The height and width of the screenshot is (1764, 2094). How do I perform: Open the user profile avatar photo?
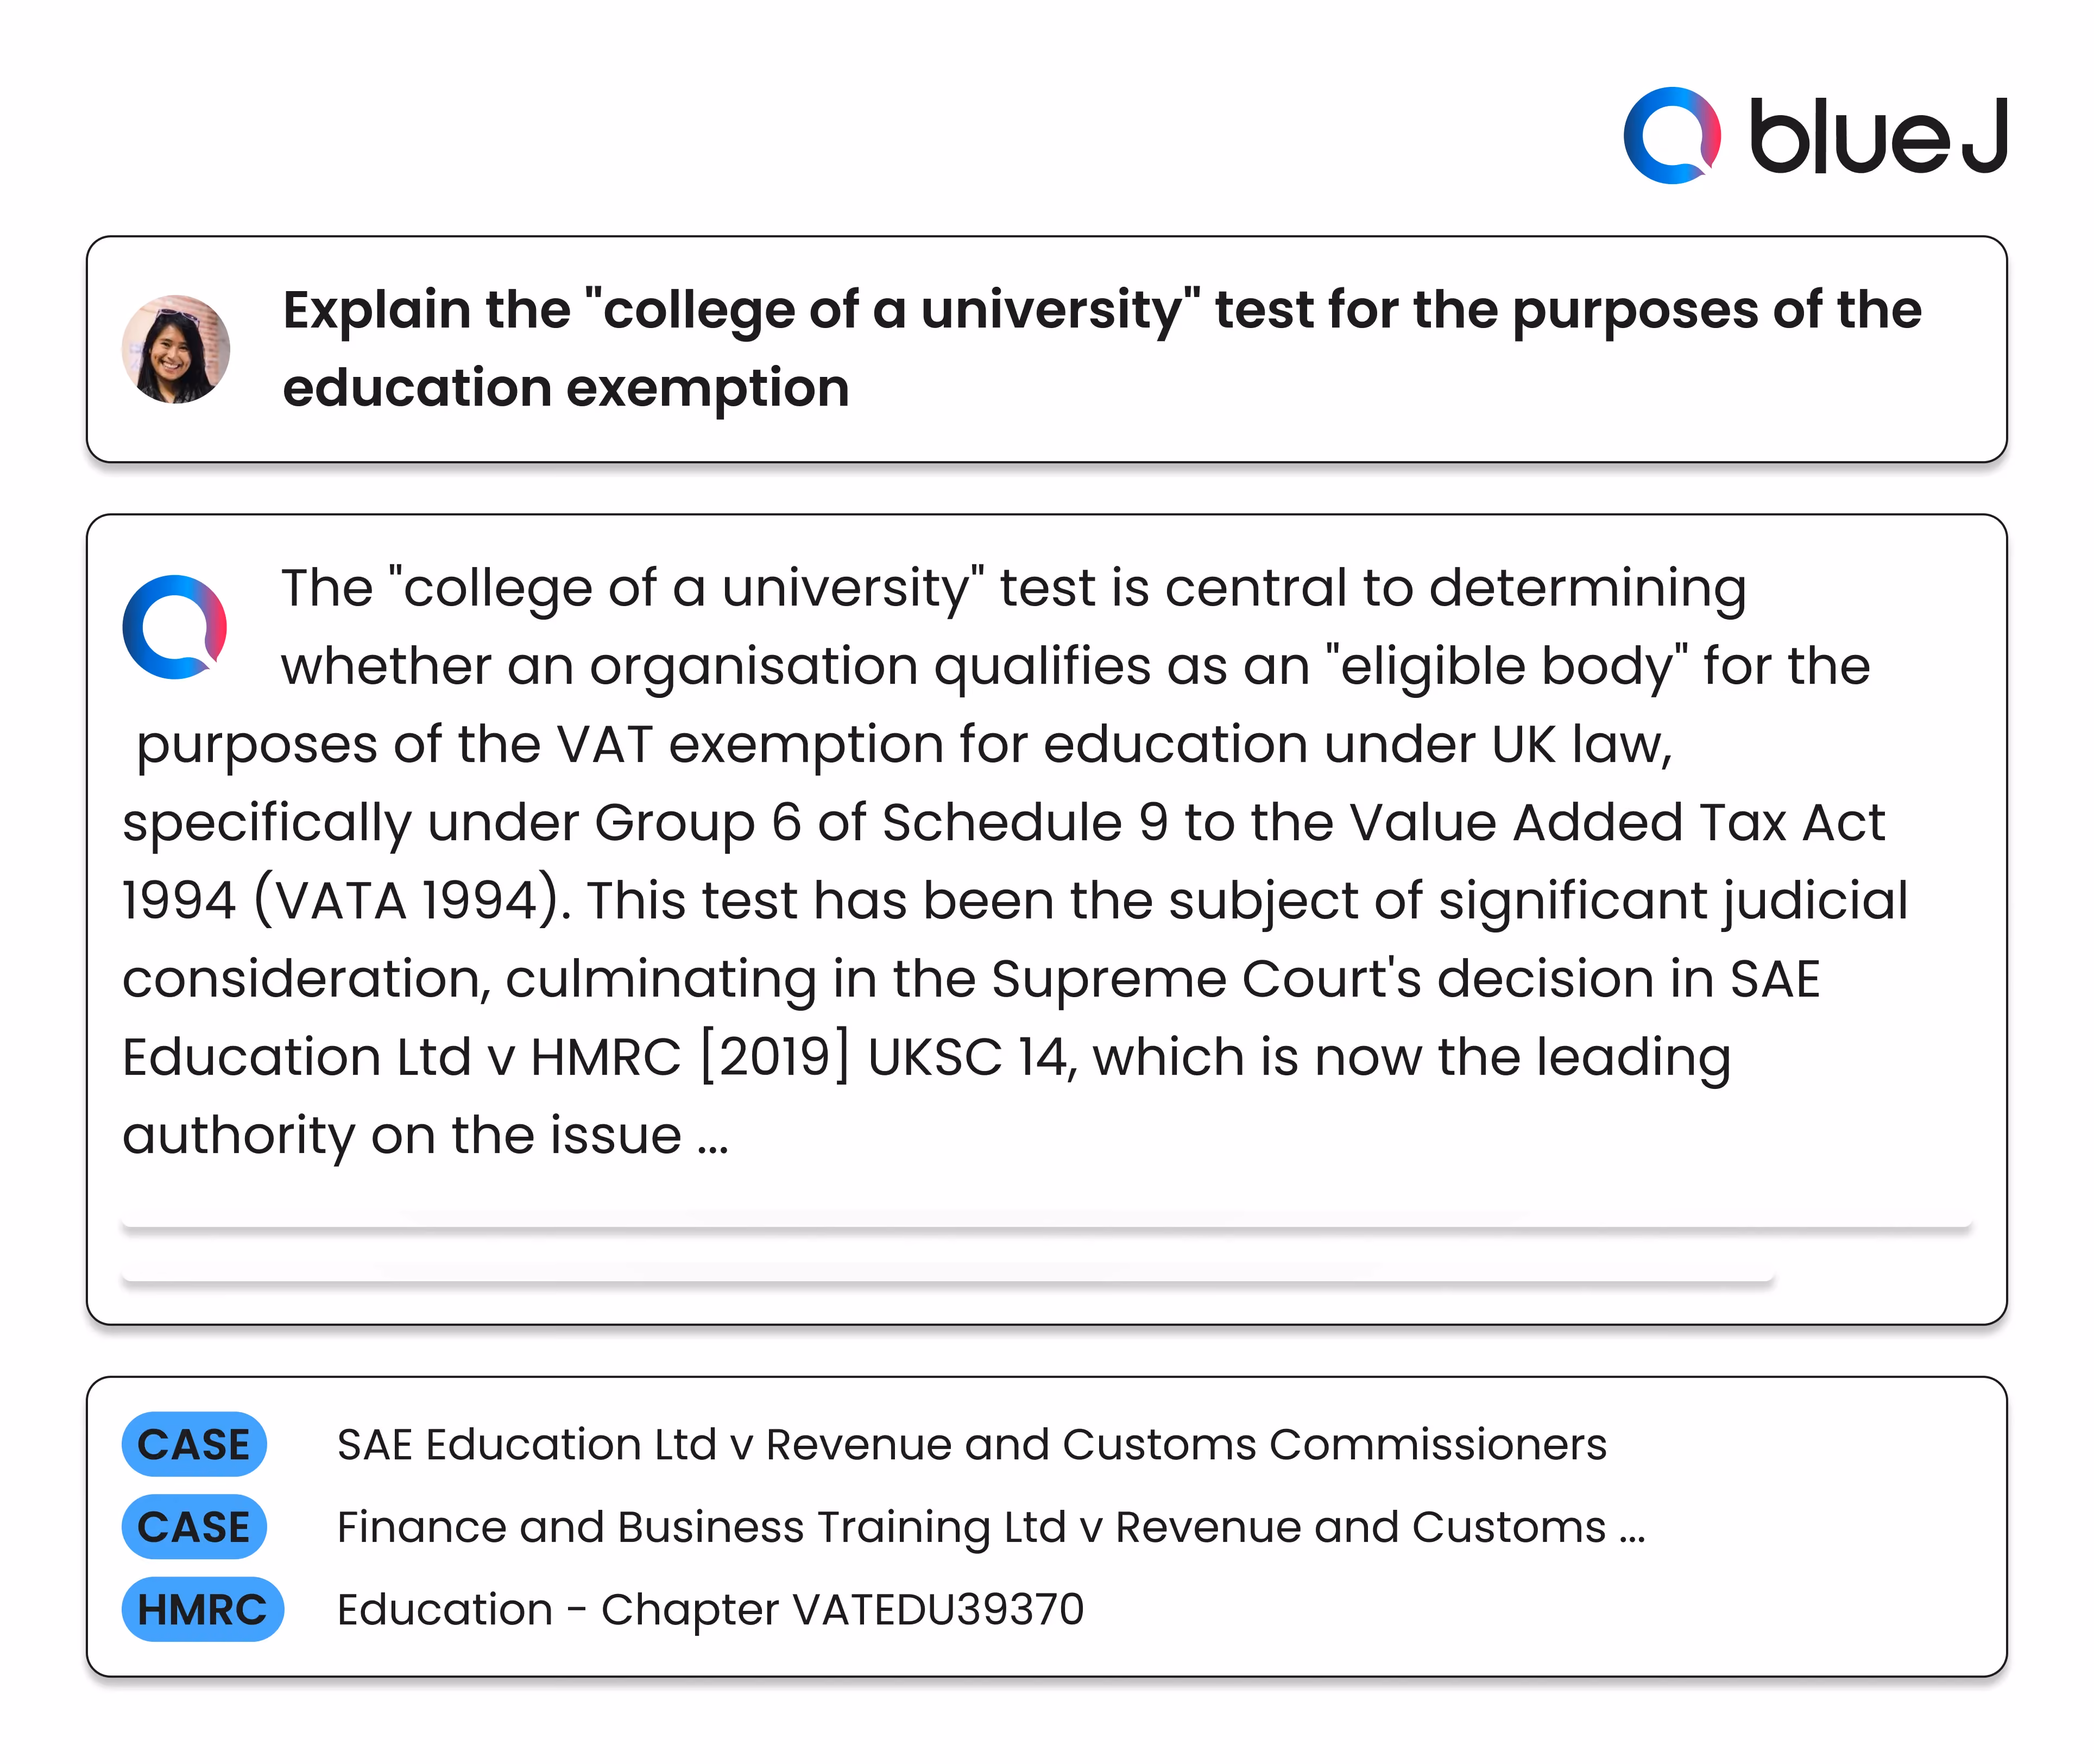click(176, 349)
